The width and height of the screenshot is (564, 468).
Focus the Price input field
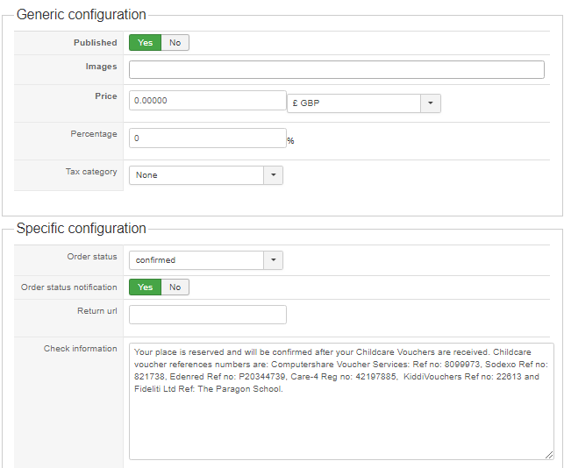pyautogui.click(x=207, y=101)
